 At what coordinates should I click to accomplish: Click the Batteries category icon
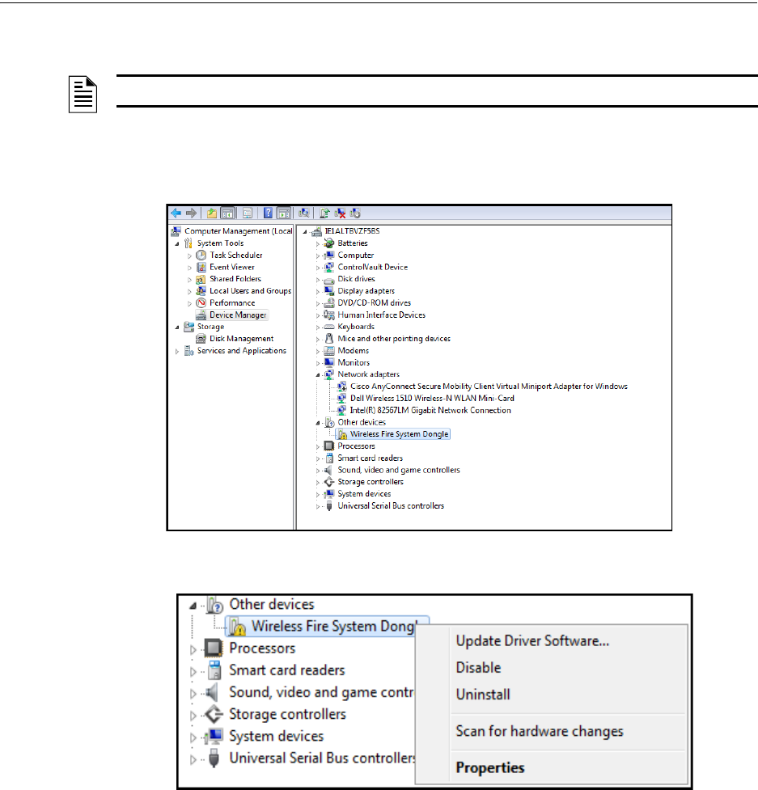pos(329,243)
